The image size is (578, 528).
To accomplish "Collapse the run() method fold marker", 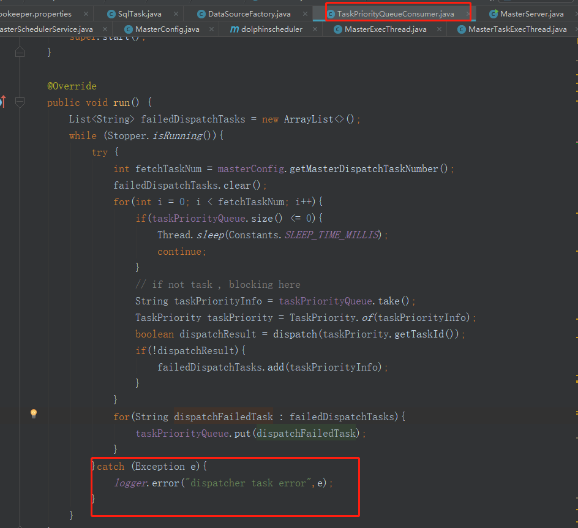I will tap(20, 102).
